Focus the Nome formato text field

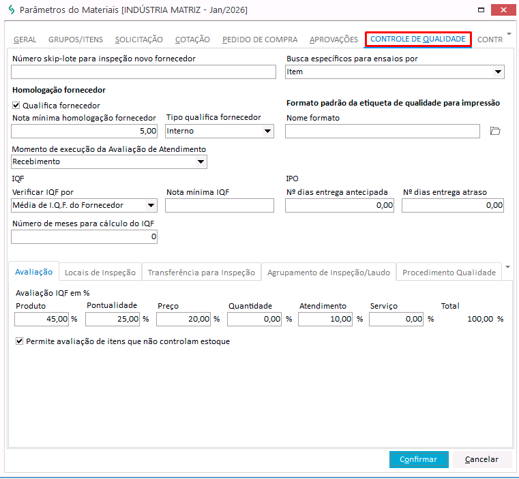383,131
